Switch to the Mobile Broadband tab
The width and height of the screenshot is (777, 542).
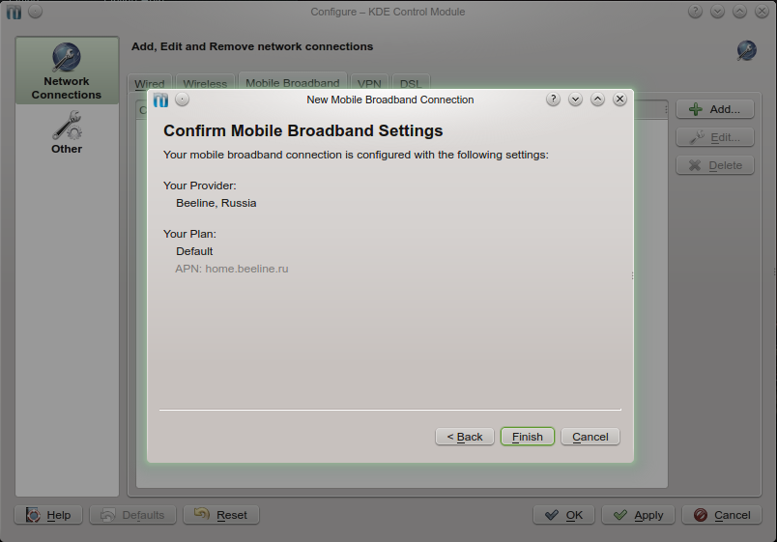pyautogui.click(x=293, y=82)
